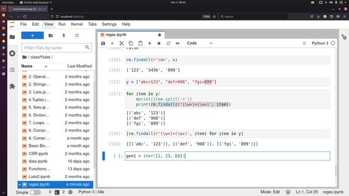Open 5. Sets.ip... notebook file
This screenshot has width=349, height=196.
tap(56, 107)
